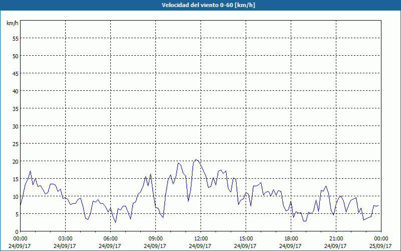Click the chart title "Velocidad del viento 0-60 [km/h]"
Viewport: 401px width, 251px height.
pos(208,5)
